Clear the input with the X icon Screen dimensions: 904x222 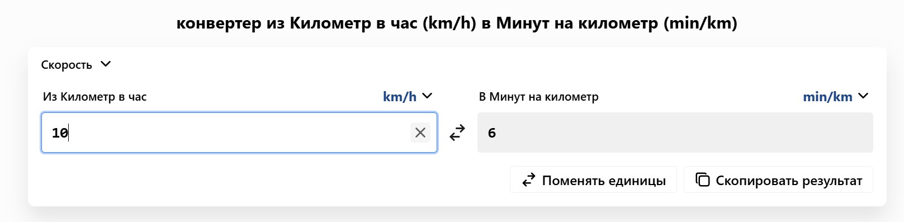[x=420, y=133]
